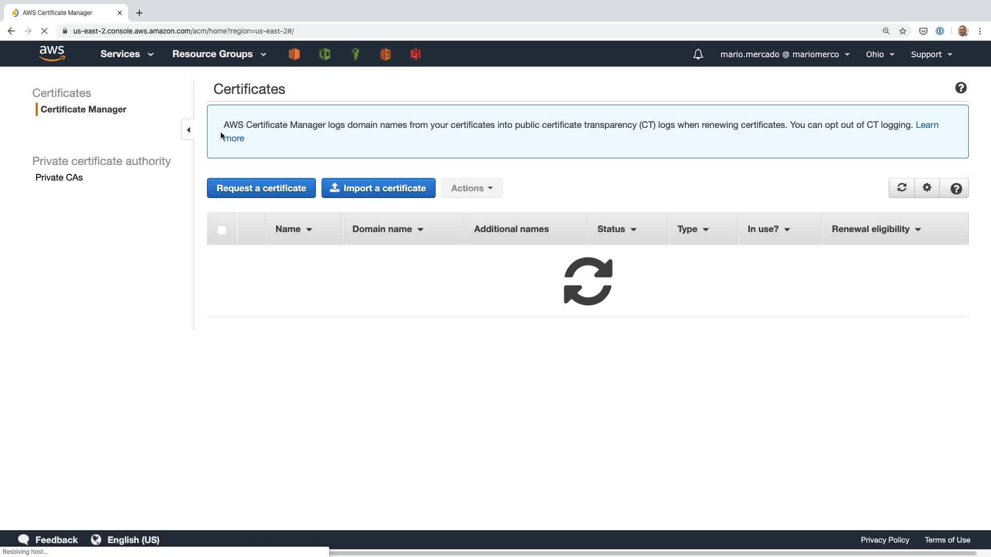The height and width of the screenshot is (557, 991).
Task: Expand the Actions dropdown
Action: pos(471,188)
